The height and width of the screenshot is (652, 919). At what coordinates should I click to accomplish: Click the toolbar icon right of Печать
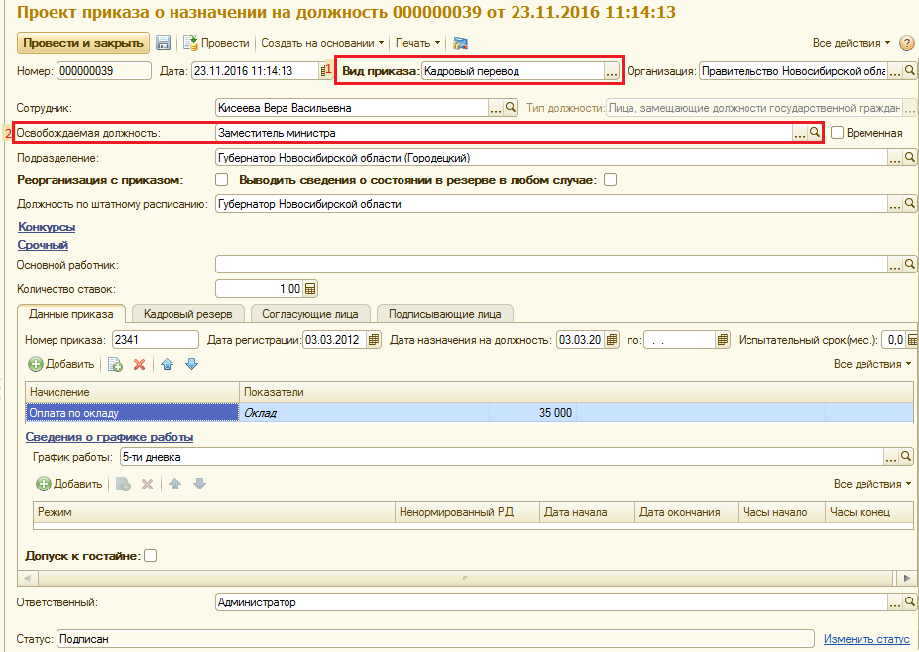461,43
